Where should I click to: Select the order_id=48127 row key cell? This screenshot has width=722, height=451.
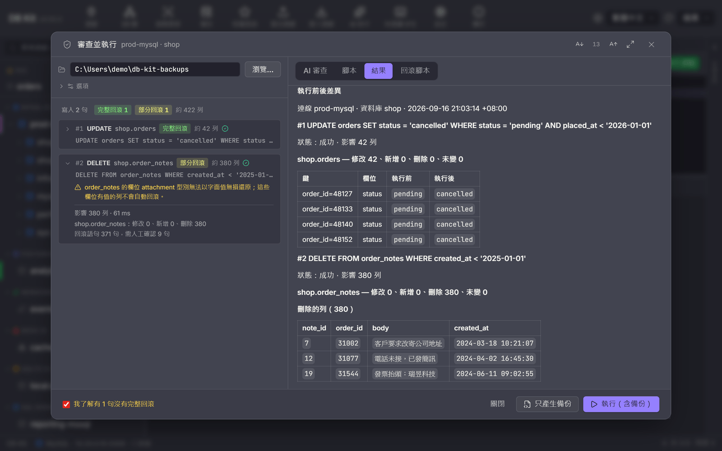point(327,194)
